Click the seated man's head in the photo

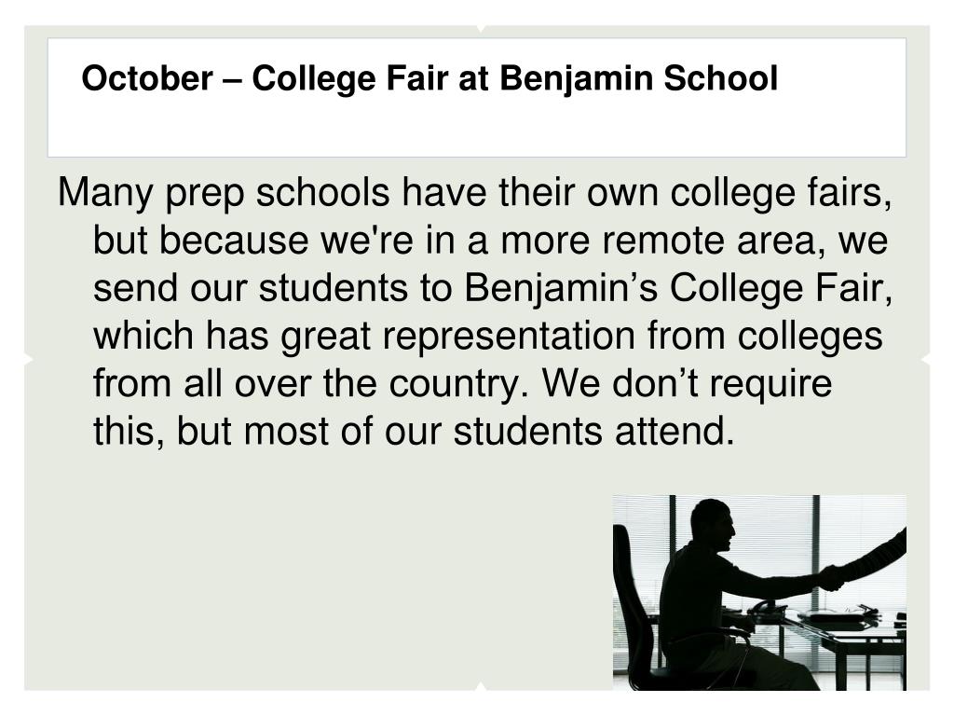(x=713, y=526)
